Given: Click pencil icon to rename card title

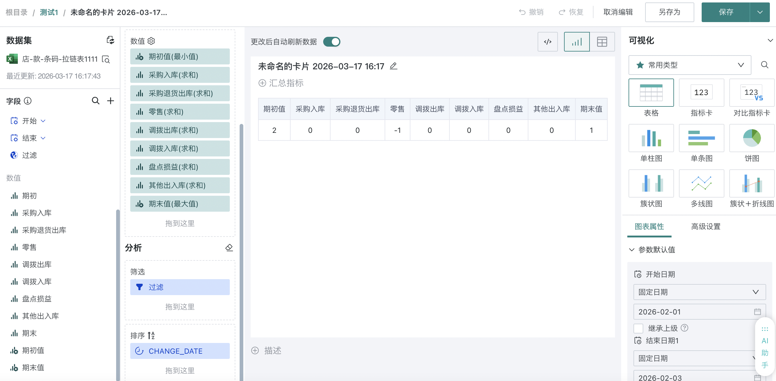Looking at the screenshot, I should (x=394, y=66).
